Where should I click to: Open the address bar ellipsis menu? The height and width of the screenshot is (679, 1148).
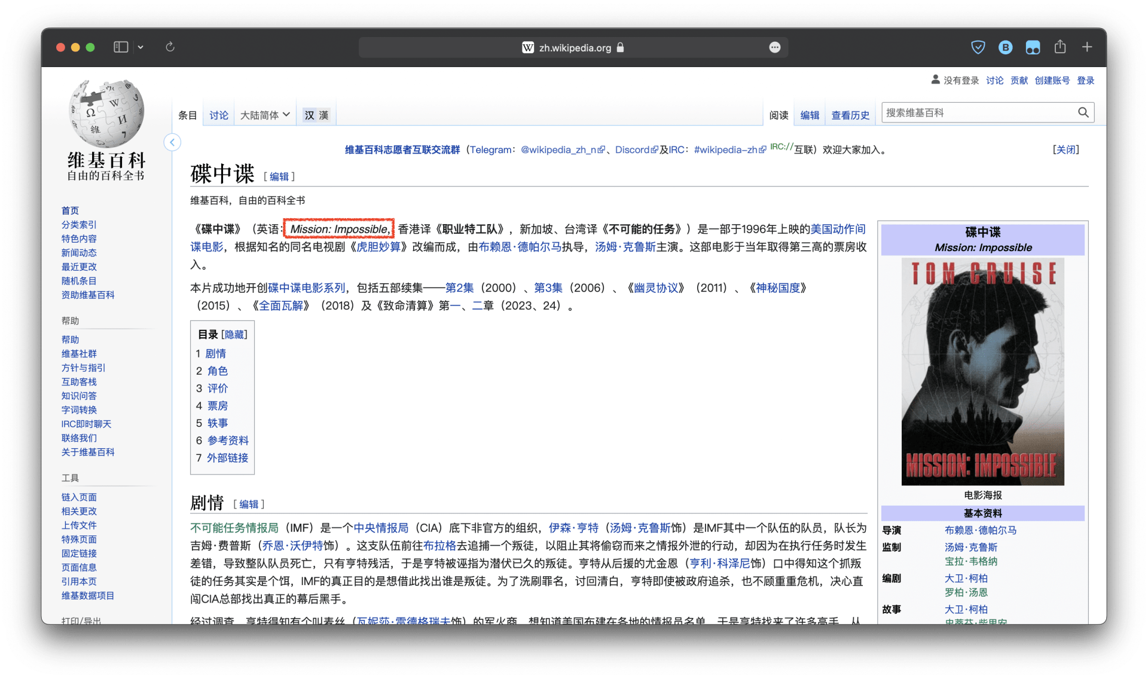774,48
